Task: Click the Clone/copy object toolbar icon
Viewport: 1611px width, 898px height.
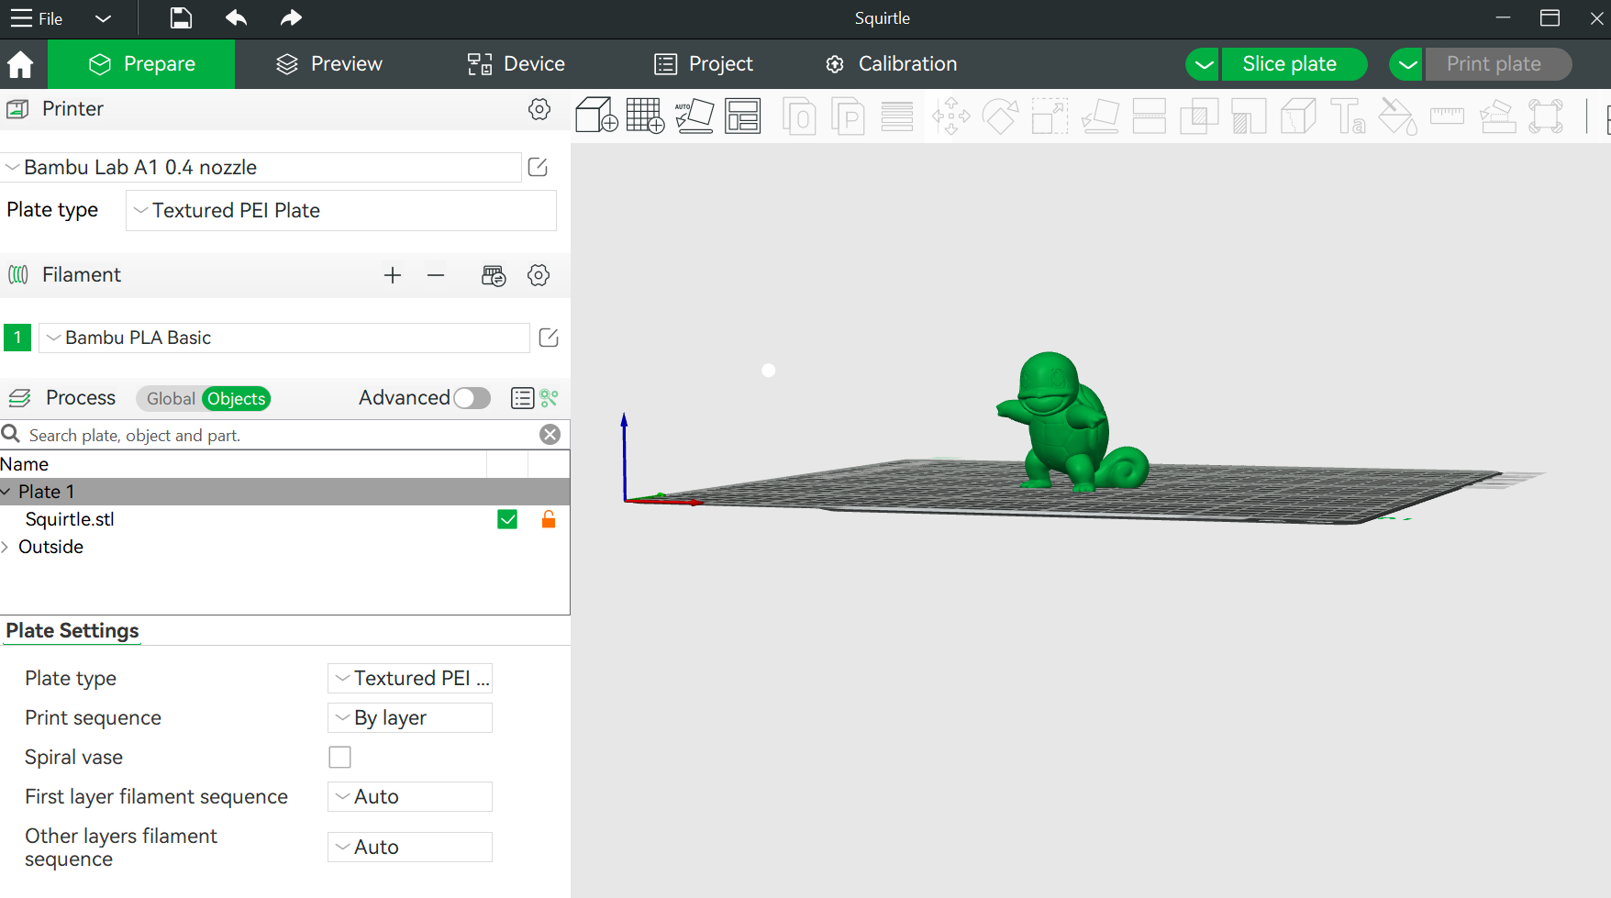Action: 799,116
